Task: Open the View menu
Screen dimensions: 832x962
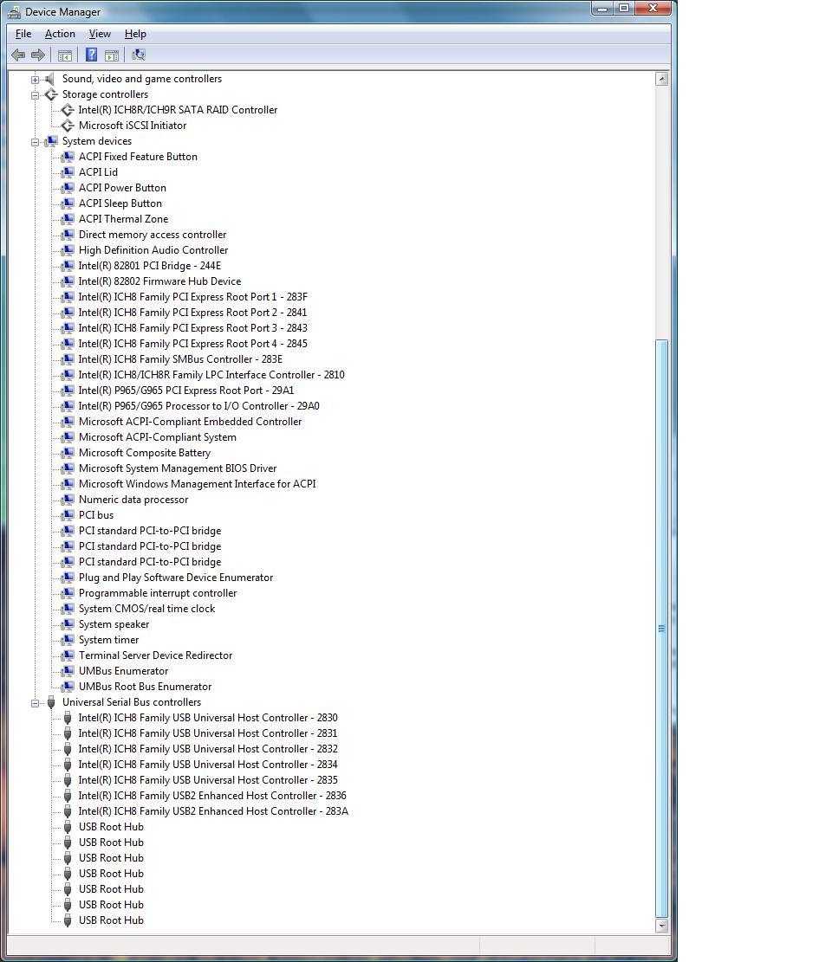Action: coord(100,34)
